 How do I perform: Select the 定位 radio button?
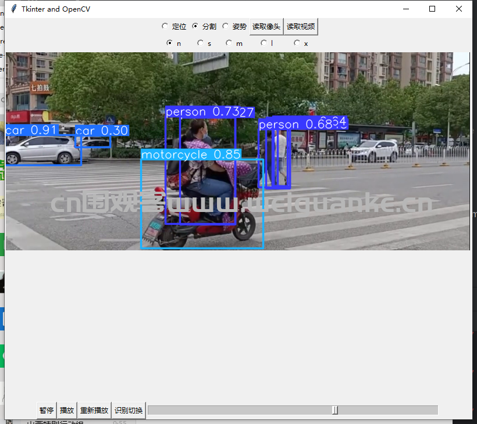174,26
